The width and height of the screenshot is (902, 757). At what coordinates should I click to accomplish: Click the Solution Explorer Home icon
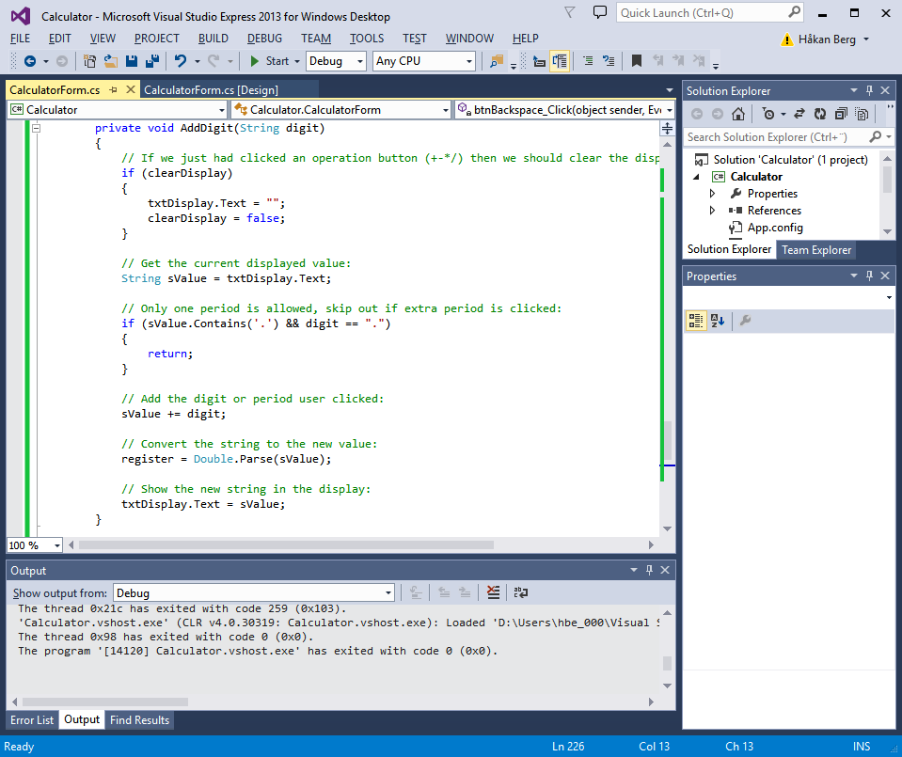click(738, 114)
